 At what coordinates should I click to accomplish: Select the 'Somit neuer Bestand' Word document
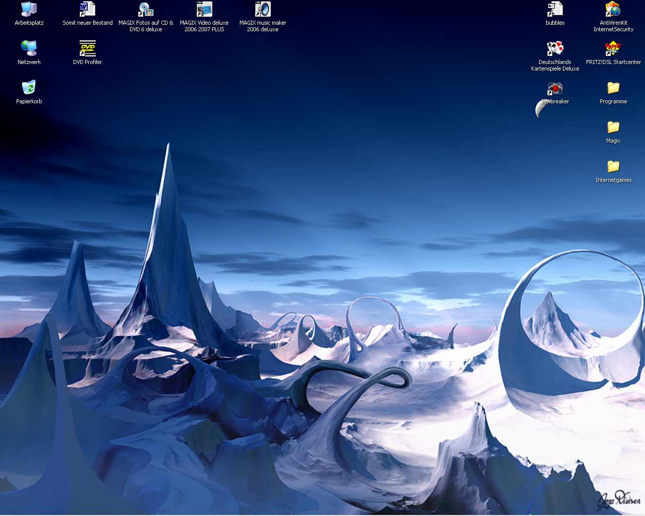click(87, 10)
